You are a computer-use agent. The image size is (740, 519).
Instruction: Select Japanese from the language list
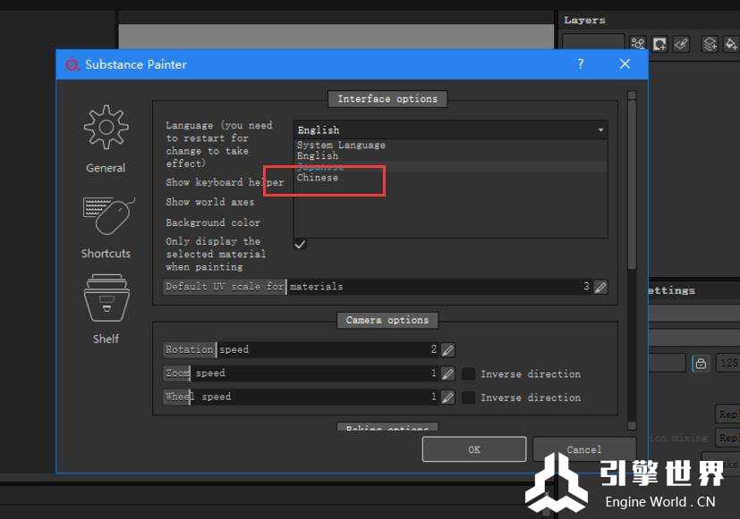(x=450, y=167)
